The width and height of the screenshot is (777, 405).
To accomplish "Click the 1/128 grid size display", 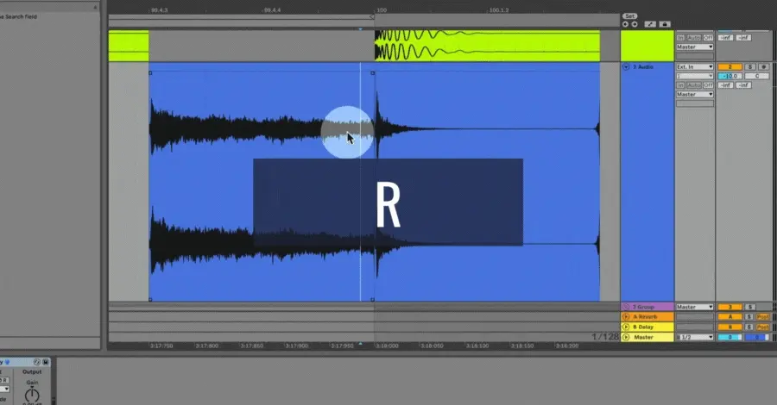I will click(604, 337).
